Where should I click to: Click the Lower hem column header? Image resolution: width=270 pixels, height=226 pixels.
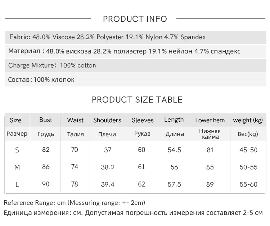[x=210, y=120]
